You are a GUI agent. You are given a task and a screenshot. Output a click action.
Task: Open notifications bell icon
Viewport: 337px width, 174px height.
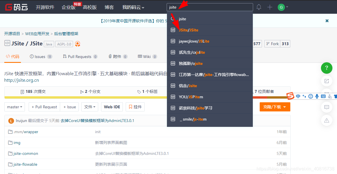tap(259, 7)
